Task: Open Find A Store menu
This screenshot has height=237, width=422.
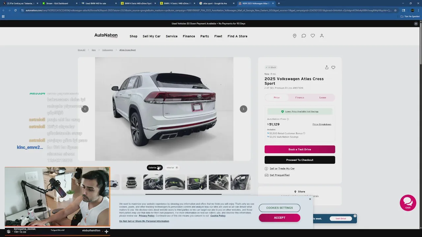Action: click(x=237, y=36)
